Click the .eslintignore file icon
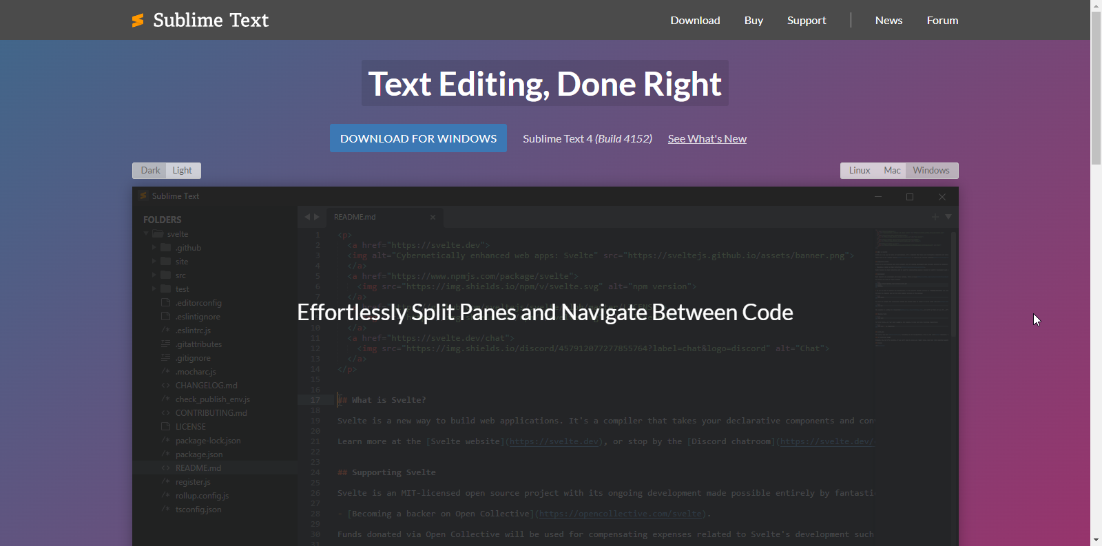1102x546 pixels. 165,316
